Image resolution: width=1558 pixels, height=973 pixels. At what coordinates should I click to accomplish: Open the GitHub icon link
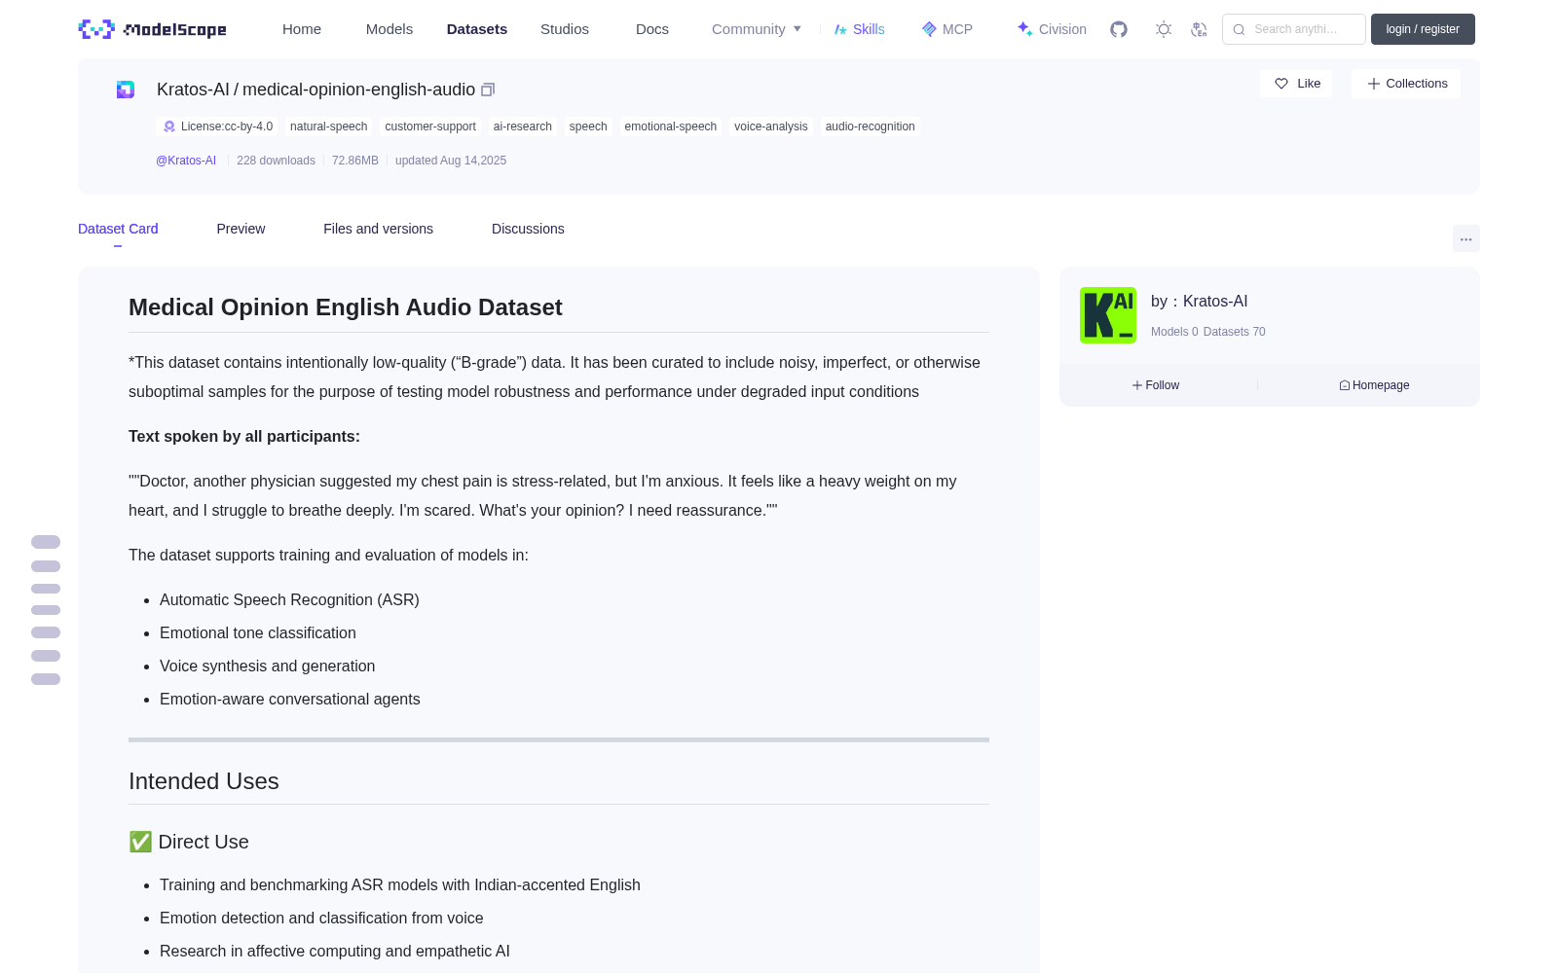pos(1119,29)
